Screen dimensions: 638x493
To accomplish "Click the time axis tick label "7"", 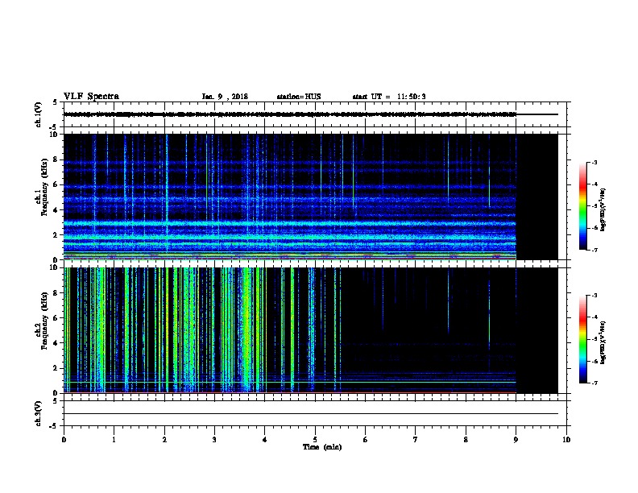I will [416, 440].
